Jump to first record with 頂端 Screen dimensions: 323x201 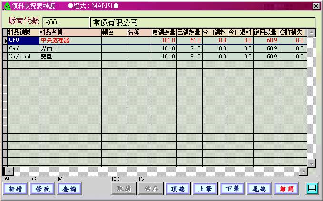tap(177, 189)
